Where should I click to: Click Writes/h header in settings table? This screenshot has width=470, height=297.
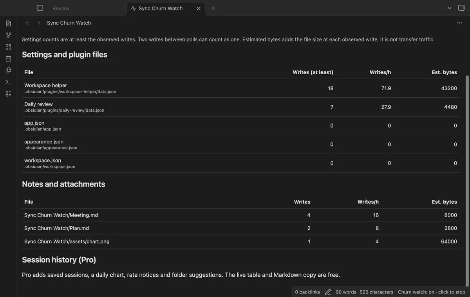click(x=380, y=72)
